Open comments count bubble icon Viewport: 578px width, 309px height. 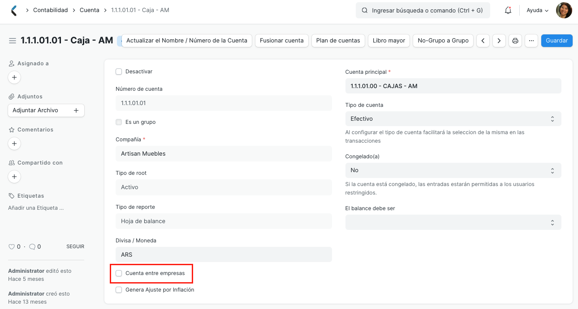tap(32, 246)
